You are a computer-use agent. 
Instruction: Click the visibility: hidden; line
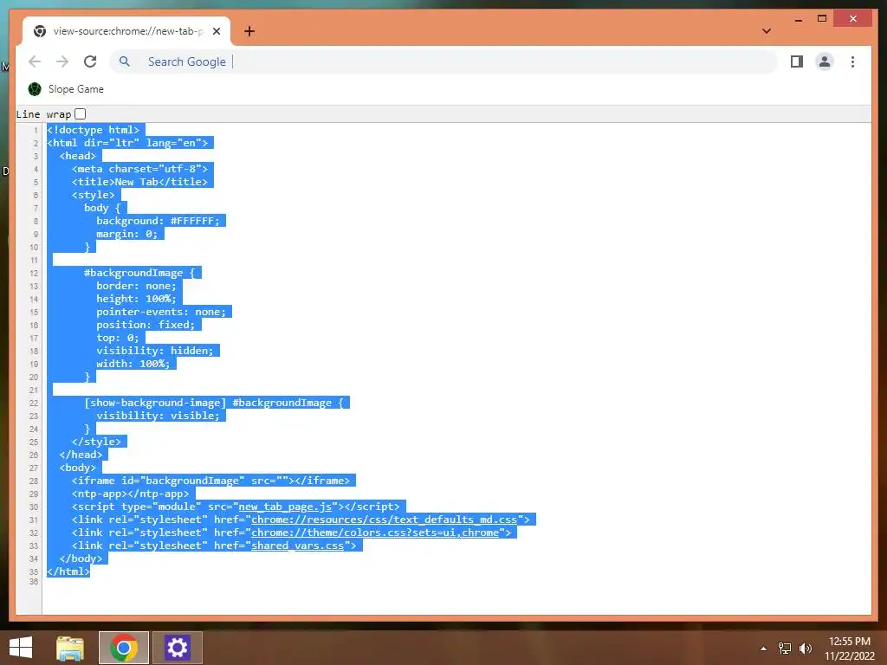click(x=155, y=352)
